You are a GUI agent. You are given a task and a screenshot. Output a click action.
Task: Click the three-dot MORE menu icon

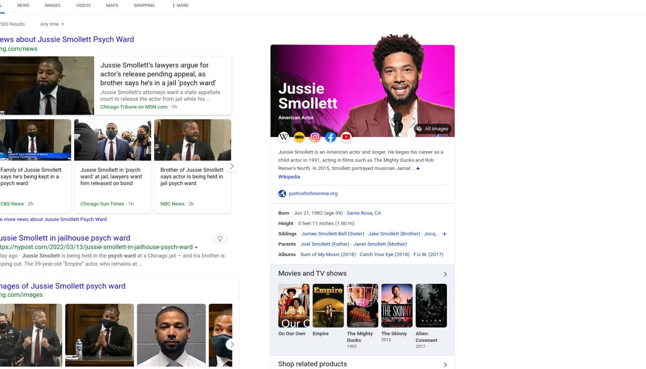[173, 5]
